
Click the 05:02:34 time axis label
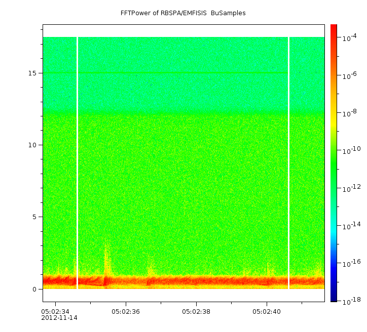tap(55, 311)
